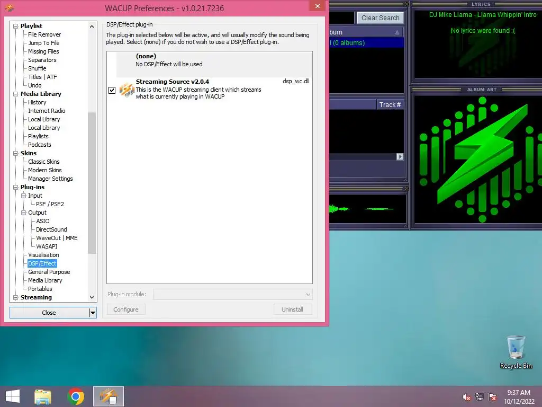The width and height of the screenshot is (542, 407).
Task: Select Internet Radio in the tree
Action: (47, 111)
